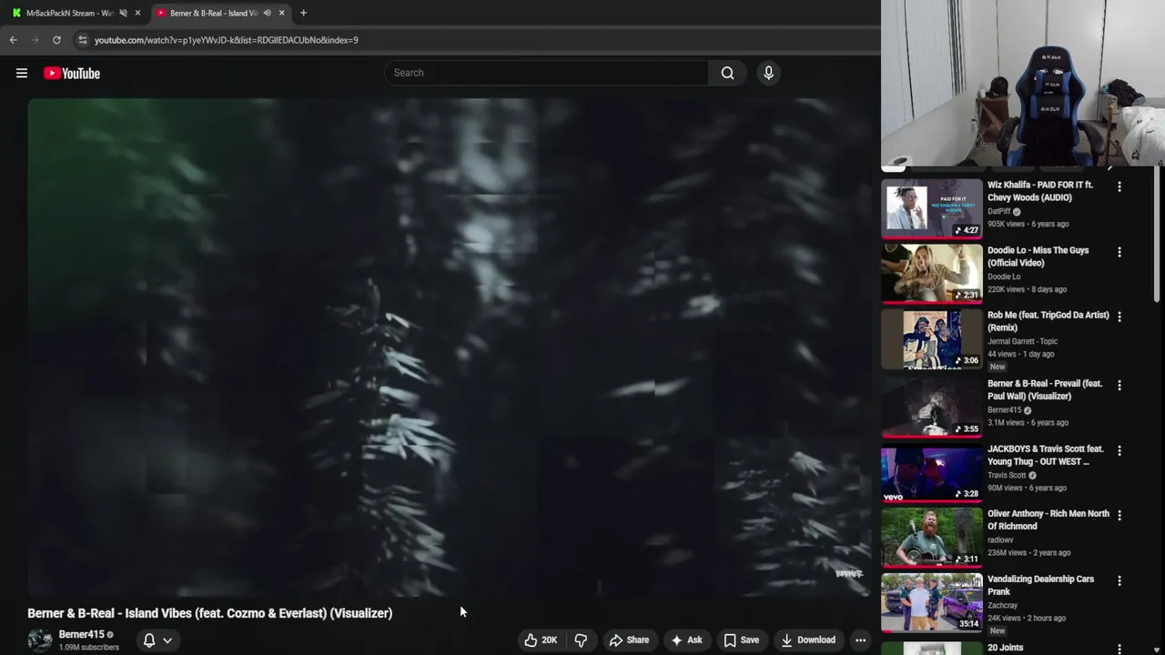Open title Vandalizing Dealership Cars Prank
1165x655 pixels.
pos(1040,585)
